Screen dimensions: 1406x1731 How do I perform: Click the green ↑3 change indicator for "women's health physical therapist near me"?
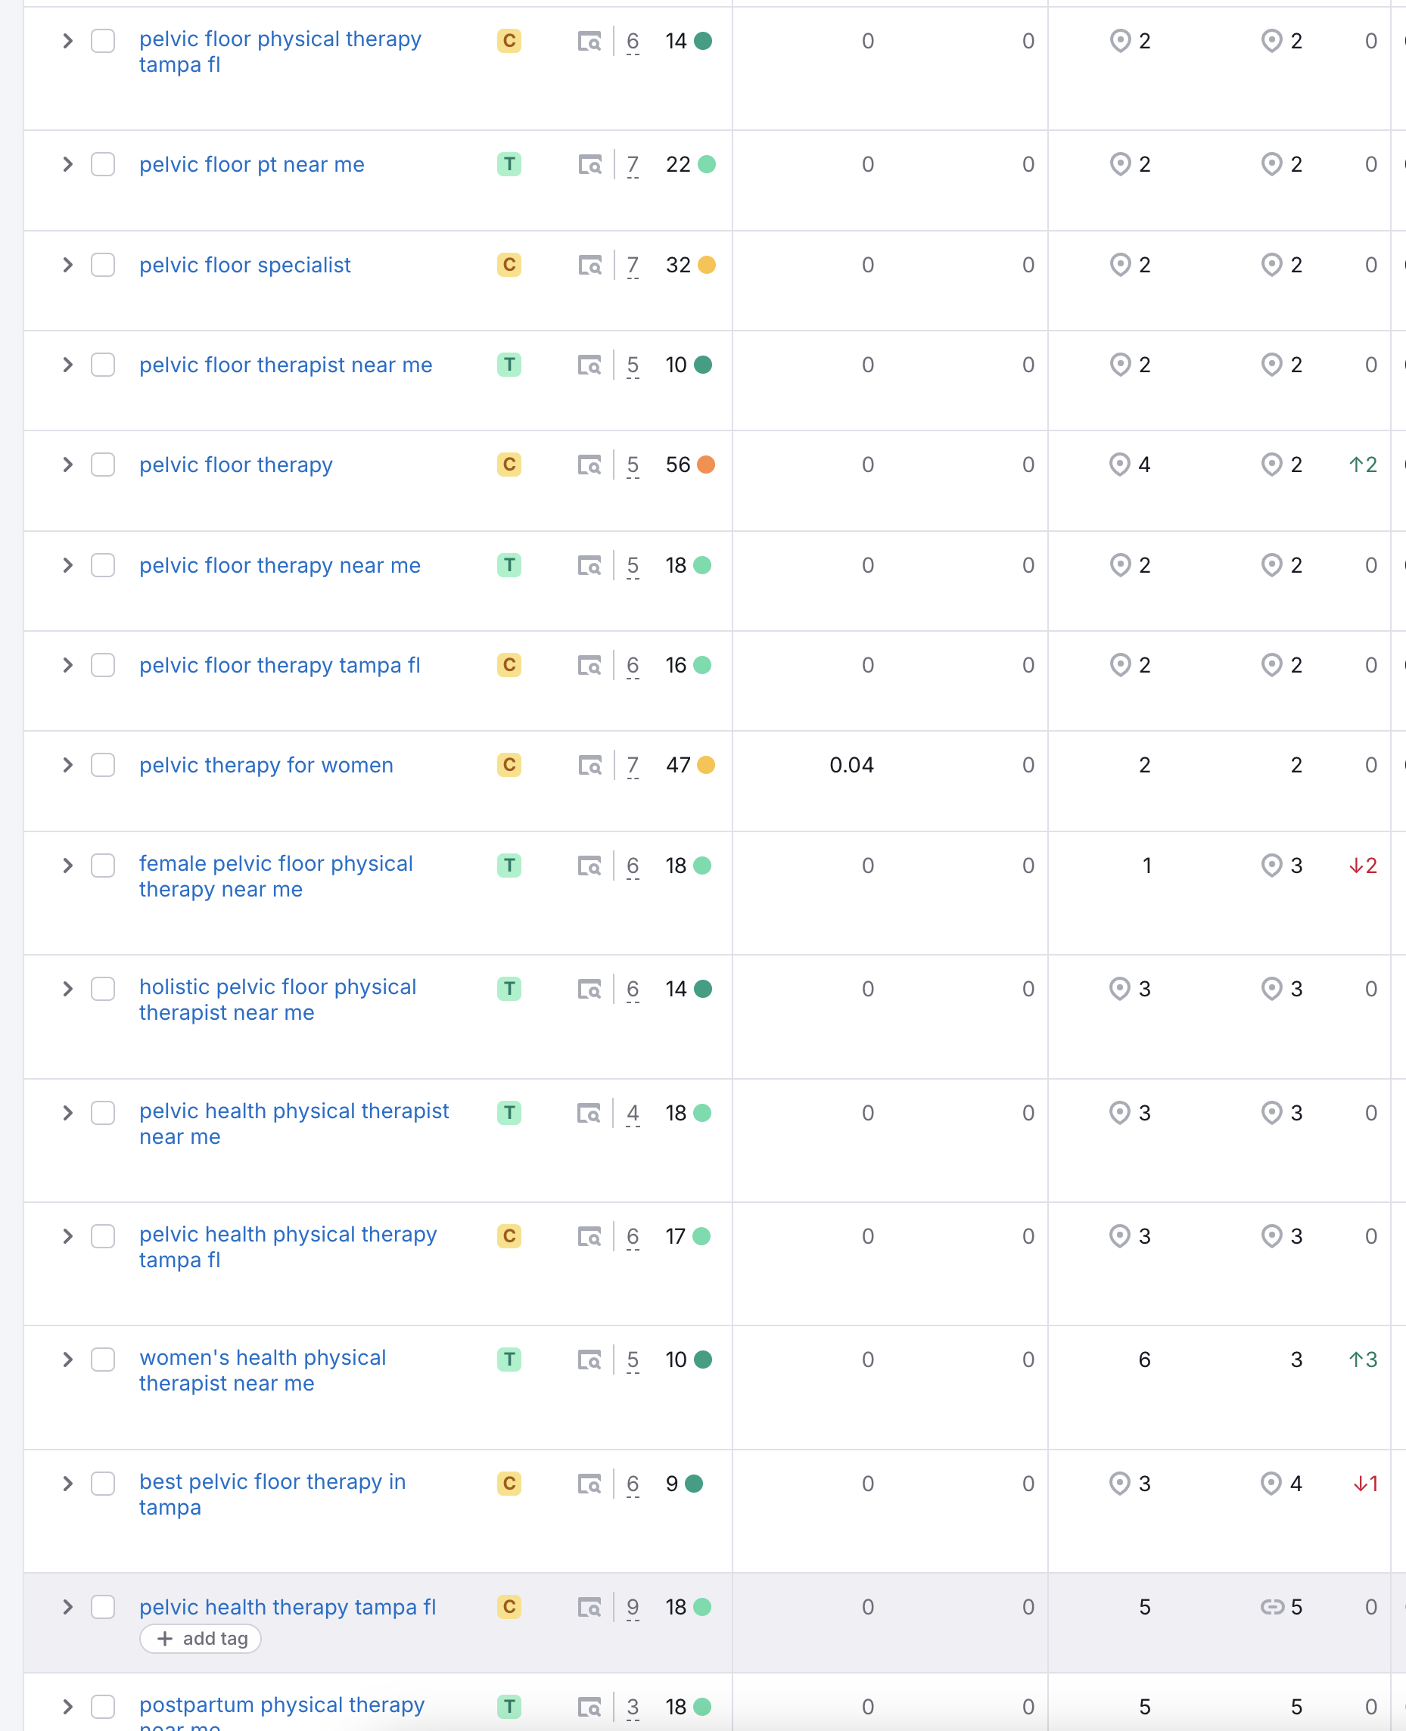[x=1363, y=1360]
